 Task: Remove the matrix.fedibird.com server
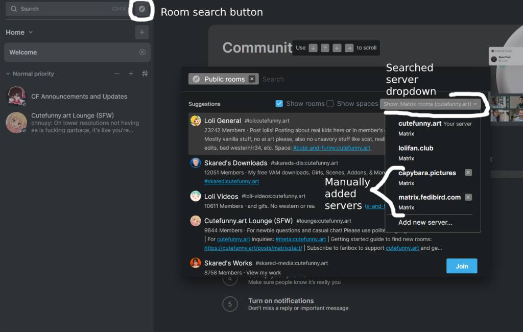click(468, 197)
